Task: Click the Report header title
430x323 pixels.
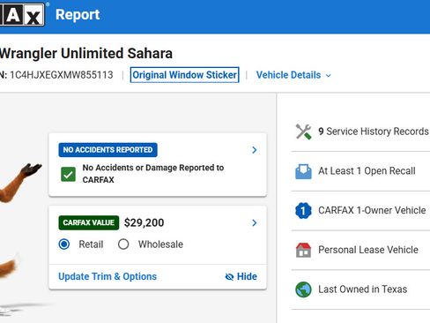Action: 78,15
